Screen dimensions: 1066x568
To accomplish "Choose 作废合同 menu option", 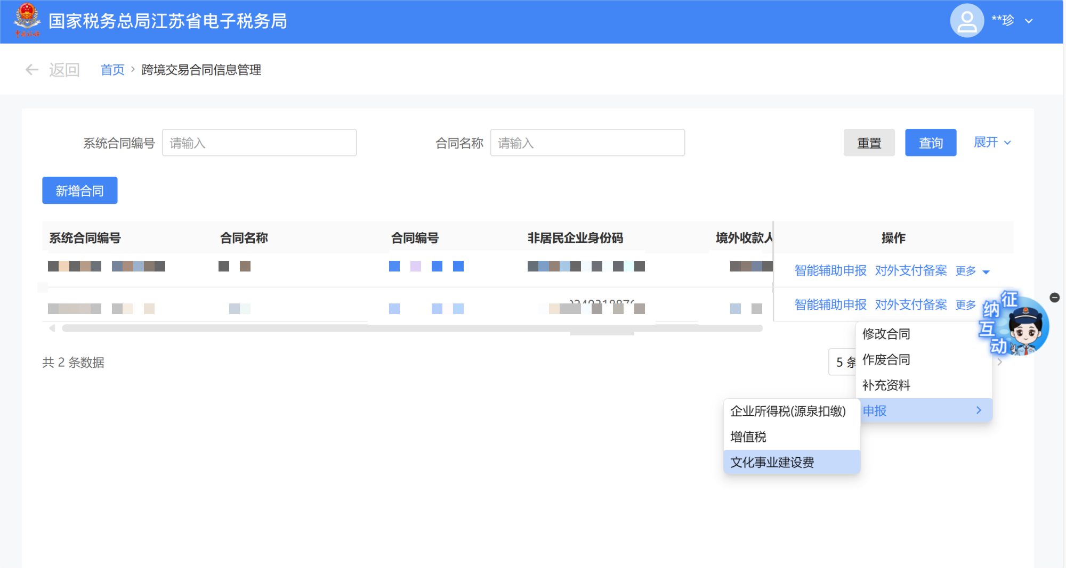I will [x=886, y=359].
